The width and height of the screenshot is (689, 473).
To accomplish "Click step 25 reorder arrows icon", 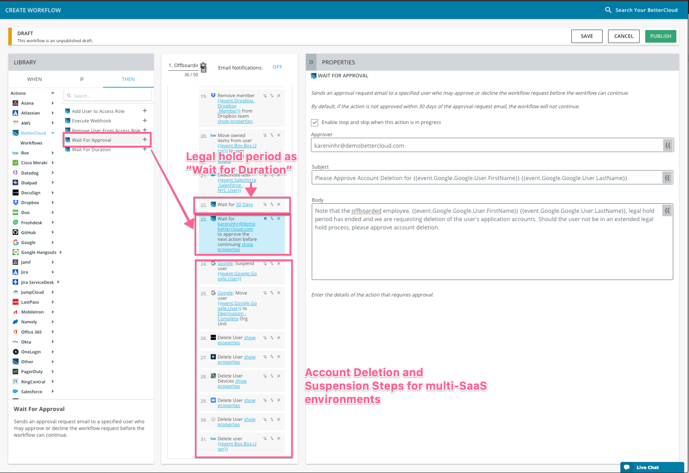I will click(x=272, y=293).
